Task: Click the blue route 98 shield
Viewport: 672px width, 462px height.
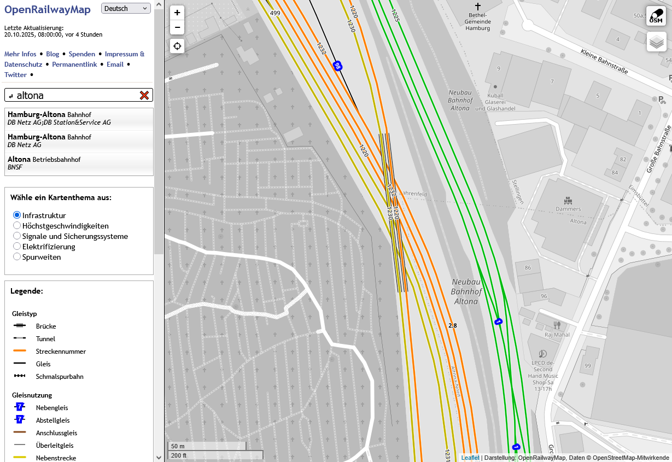Action: 338,66
